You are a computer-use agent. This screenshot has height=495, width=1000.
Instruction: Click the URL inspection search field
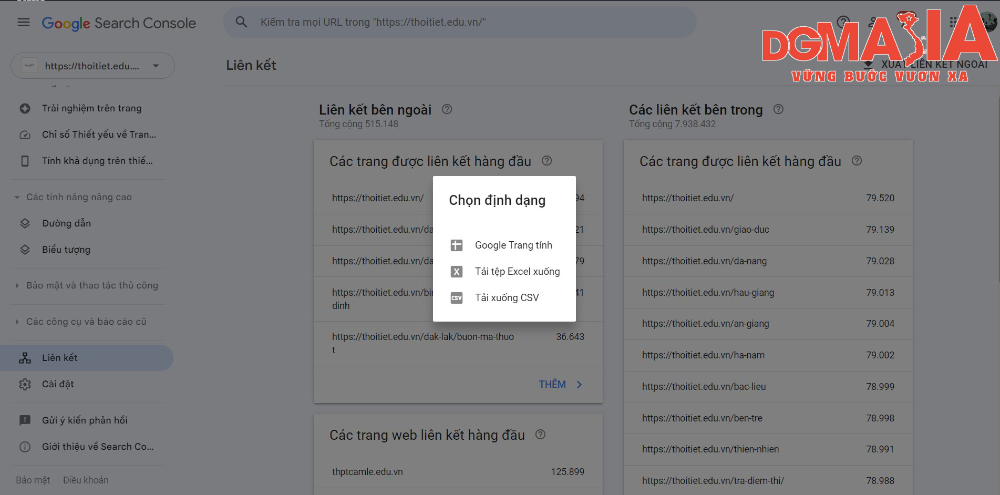click(460, 22)
